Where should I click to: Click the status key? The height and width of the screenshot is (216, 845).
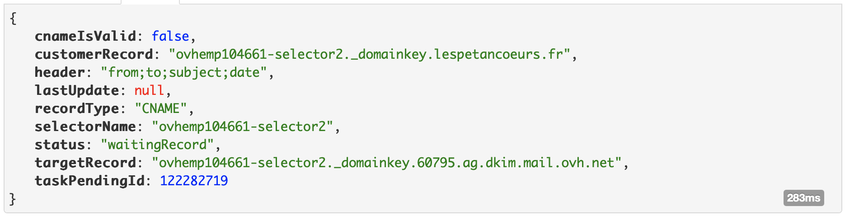pos(60,145)
